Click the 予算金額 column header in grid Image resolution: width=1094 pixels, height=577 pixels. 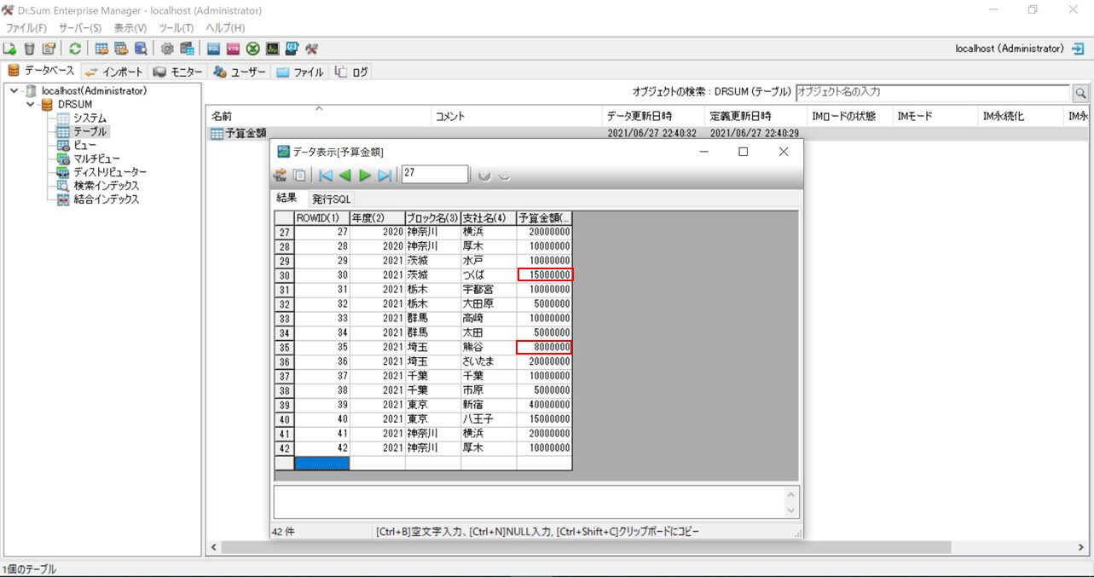click(544, 218)
